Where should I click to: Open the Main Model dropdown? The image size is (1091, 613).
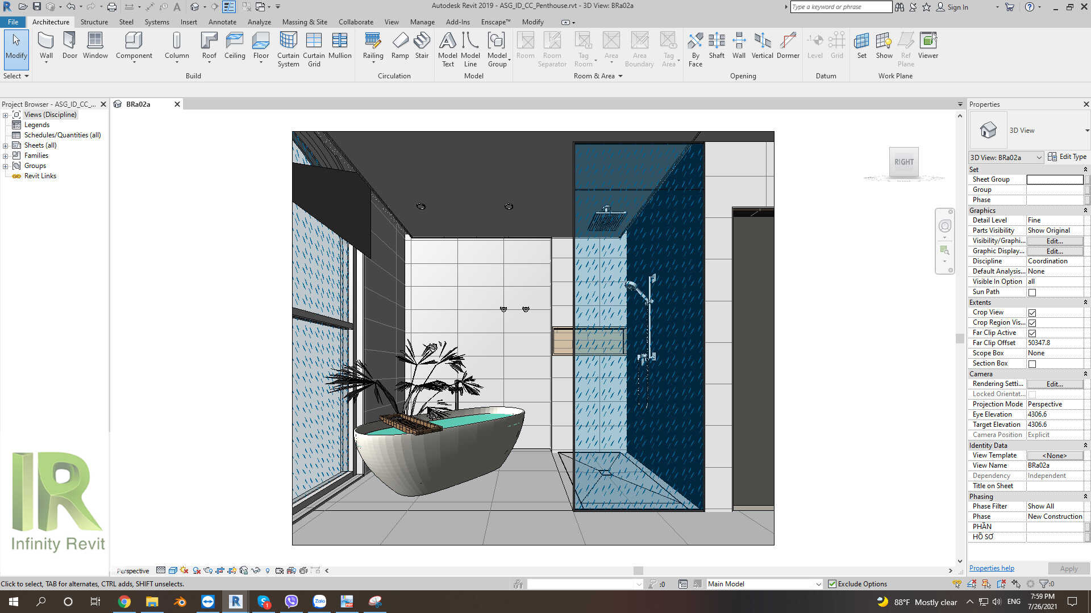817,583
